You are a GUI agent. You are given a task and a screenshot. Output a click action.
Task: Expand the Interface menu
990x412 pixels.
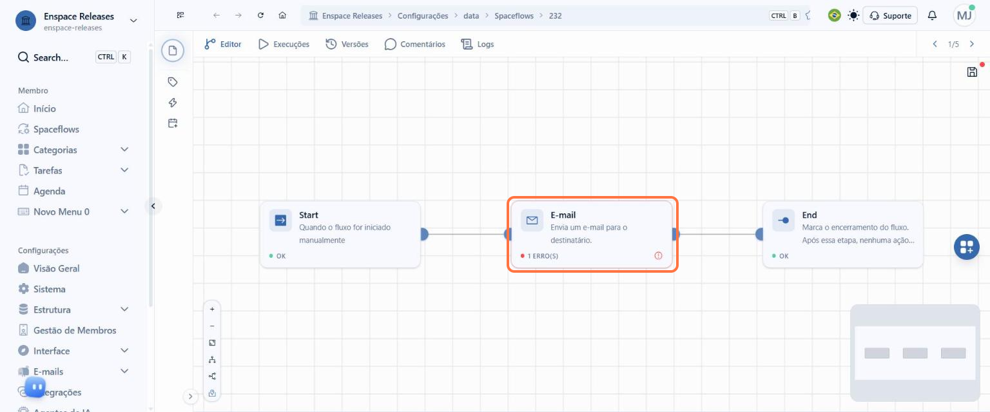pos(124,351)
